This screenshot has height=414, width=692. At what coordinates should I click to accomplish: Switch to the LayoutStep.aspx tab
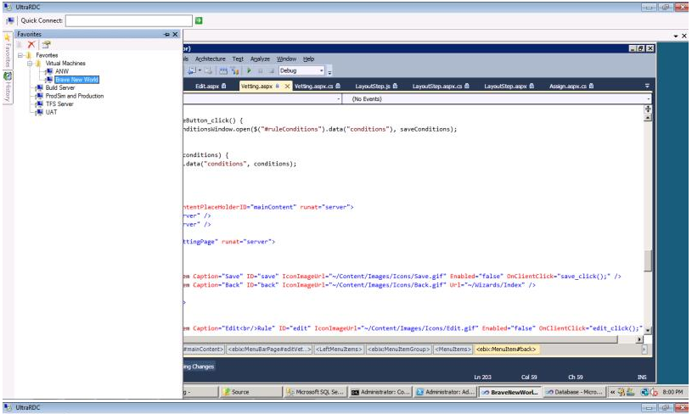[509, 86]
